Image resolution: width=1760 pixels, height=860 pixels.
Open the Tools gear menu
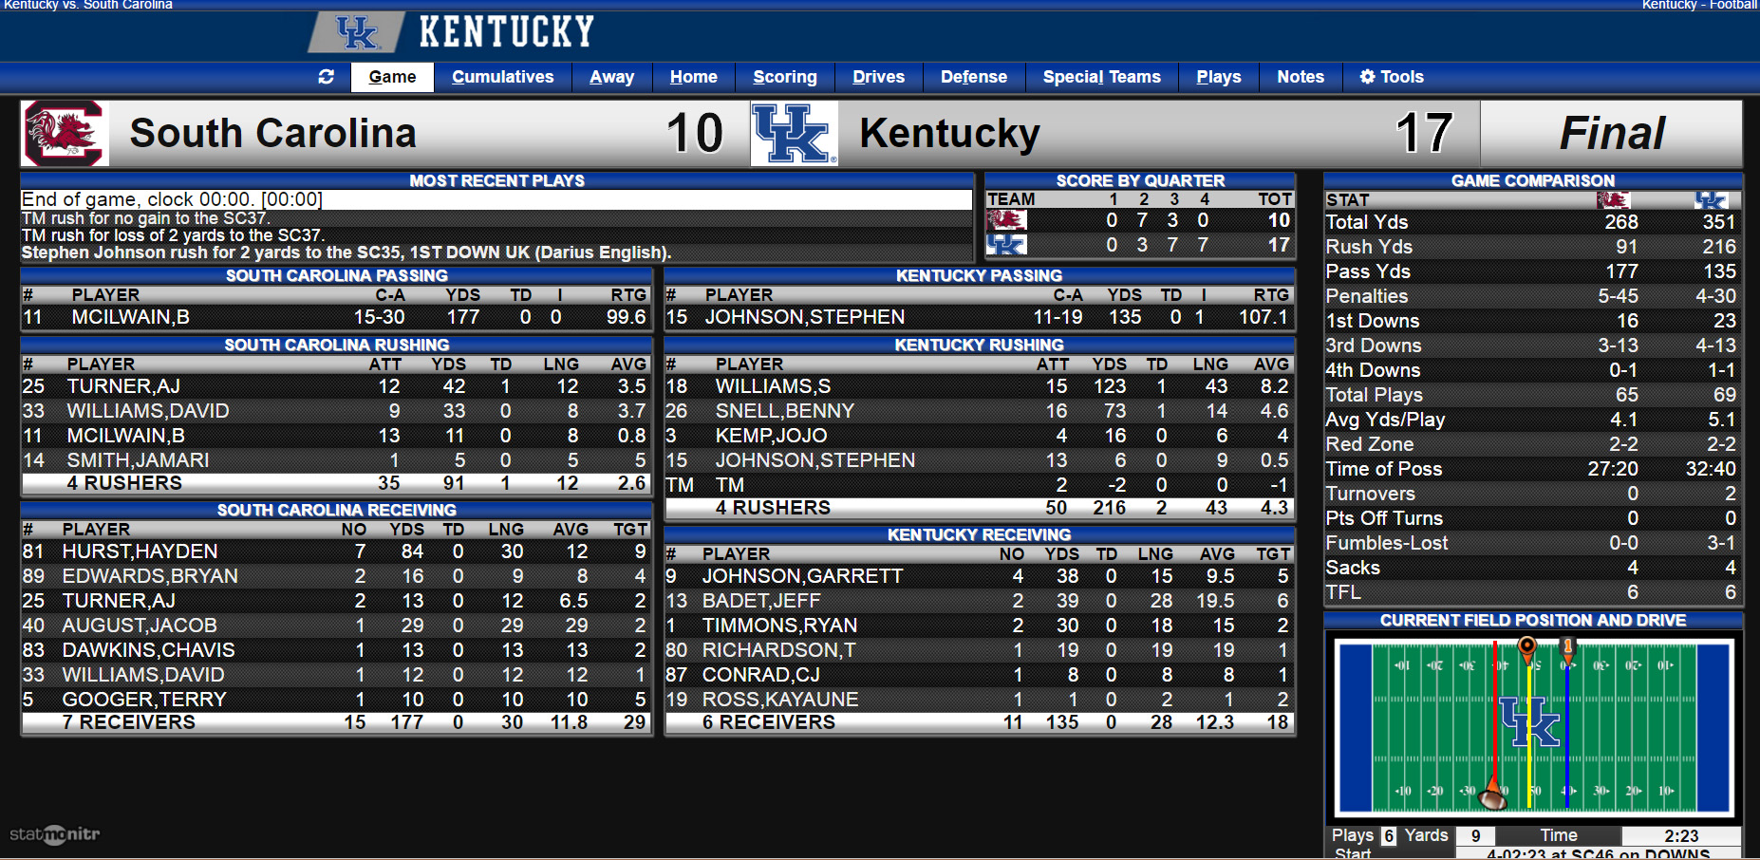pyautogui.click(x=1392, y=77)
